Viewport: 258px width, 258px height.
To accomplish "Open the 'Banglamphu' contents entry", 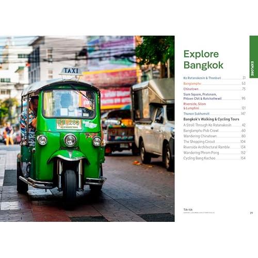I will click(214, 84).
